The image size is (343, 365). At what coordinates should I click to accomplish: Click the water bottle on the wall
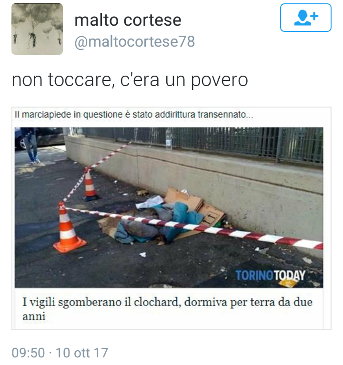[169, 138]
